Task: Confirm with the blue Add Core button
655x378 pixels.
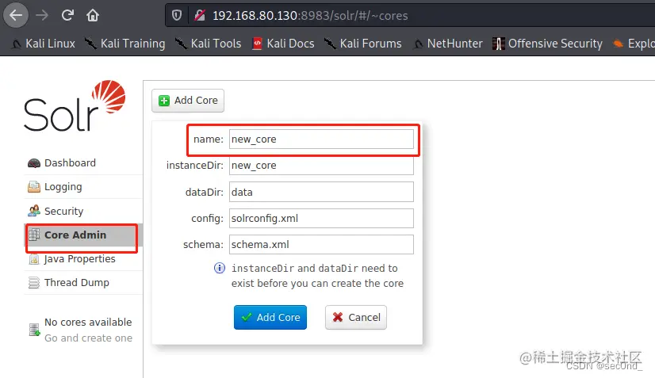Action: (x=270, y=318)
